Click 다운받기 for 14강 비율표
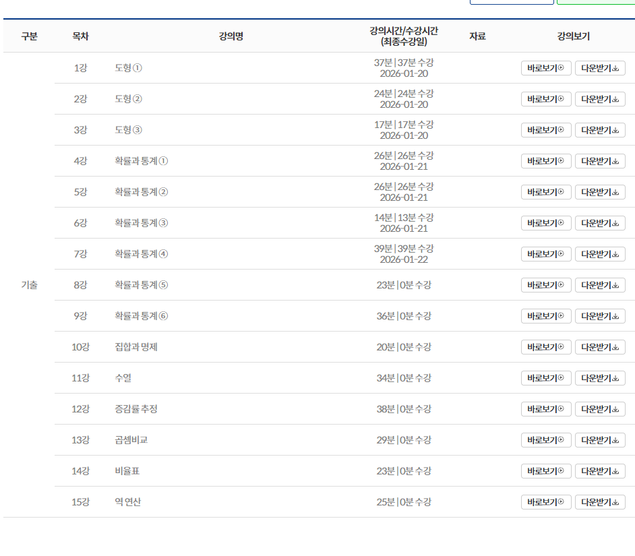This screenshot has width=635, height=556. pos(600,471)
